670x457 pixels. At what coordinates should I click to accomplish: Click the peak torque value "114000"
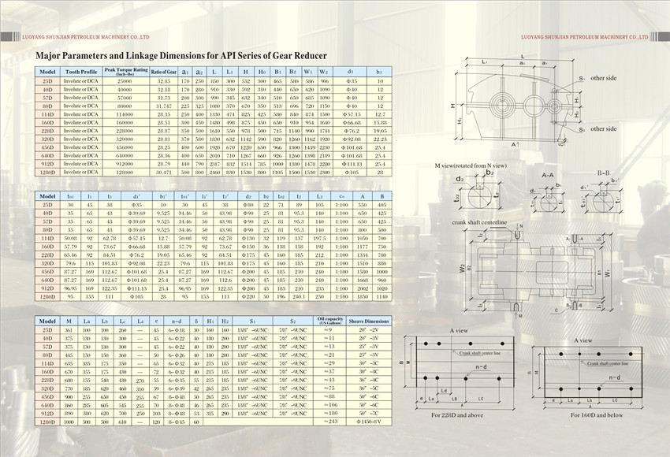coord(125,114)
